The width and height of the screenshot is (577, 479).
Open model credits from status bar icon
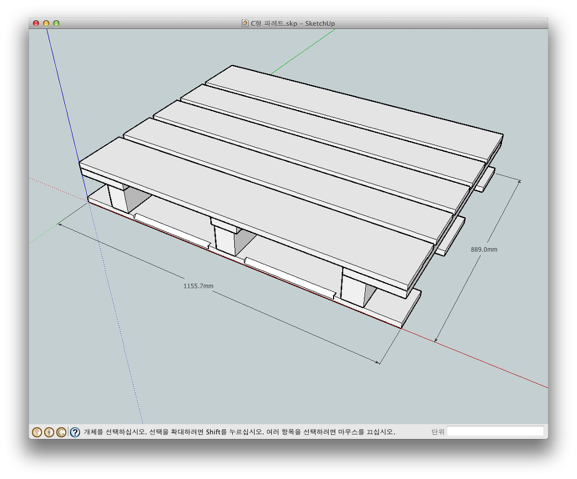click(x=49, y=432)
